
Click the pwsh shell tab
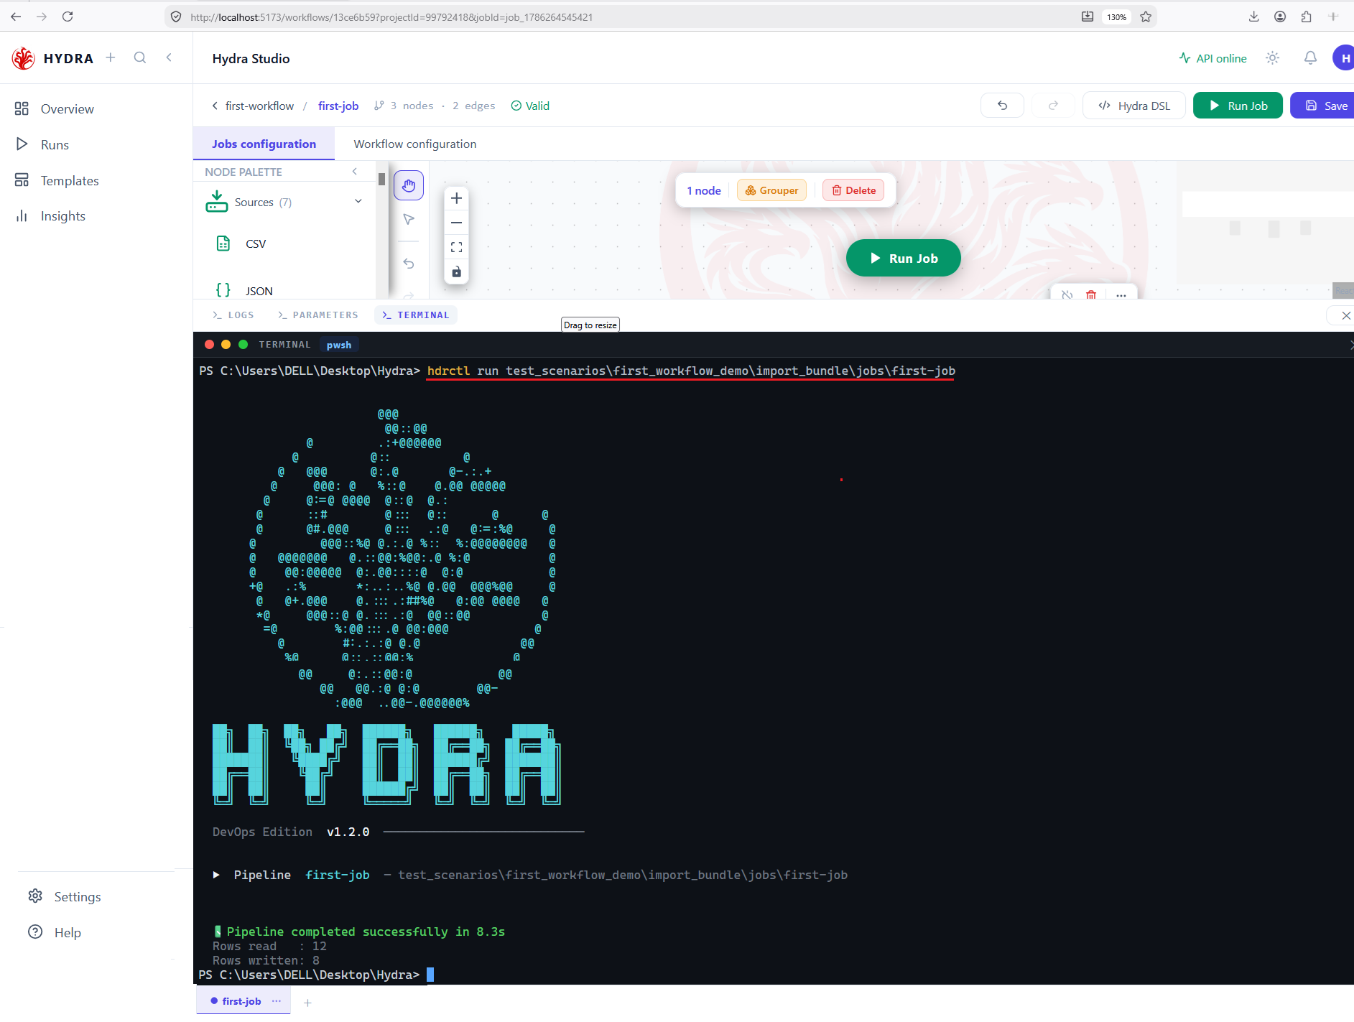click(339, 345)
